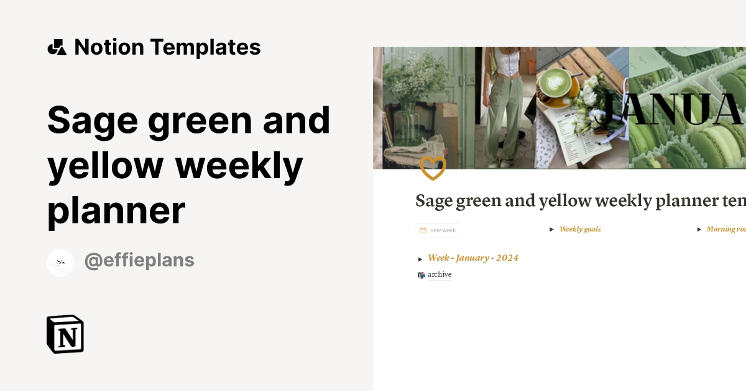Click the effieplans creator avatar
The width and height of the screenshot is (746, 391).
point(61,263)
